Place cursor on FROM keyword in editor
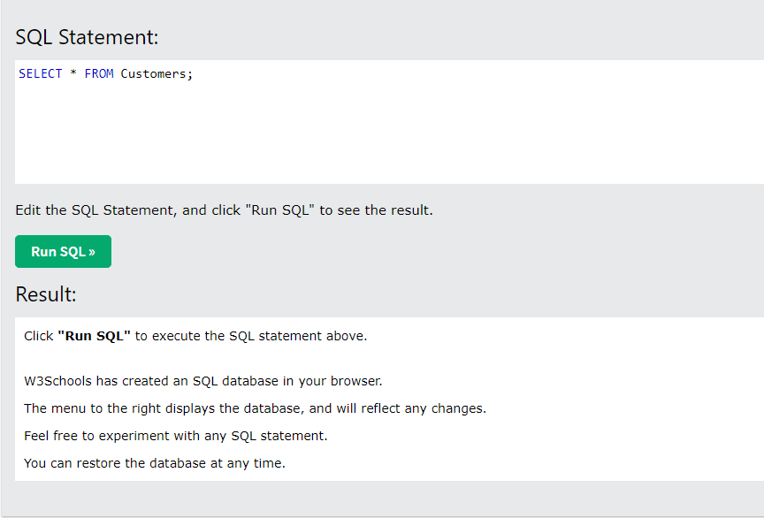Viewport: 764px width, 518px height. (98, 73)
